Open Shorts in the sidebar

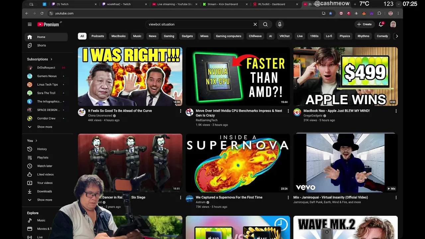46,45
